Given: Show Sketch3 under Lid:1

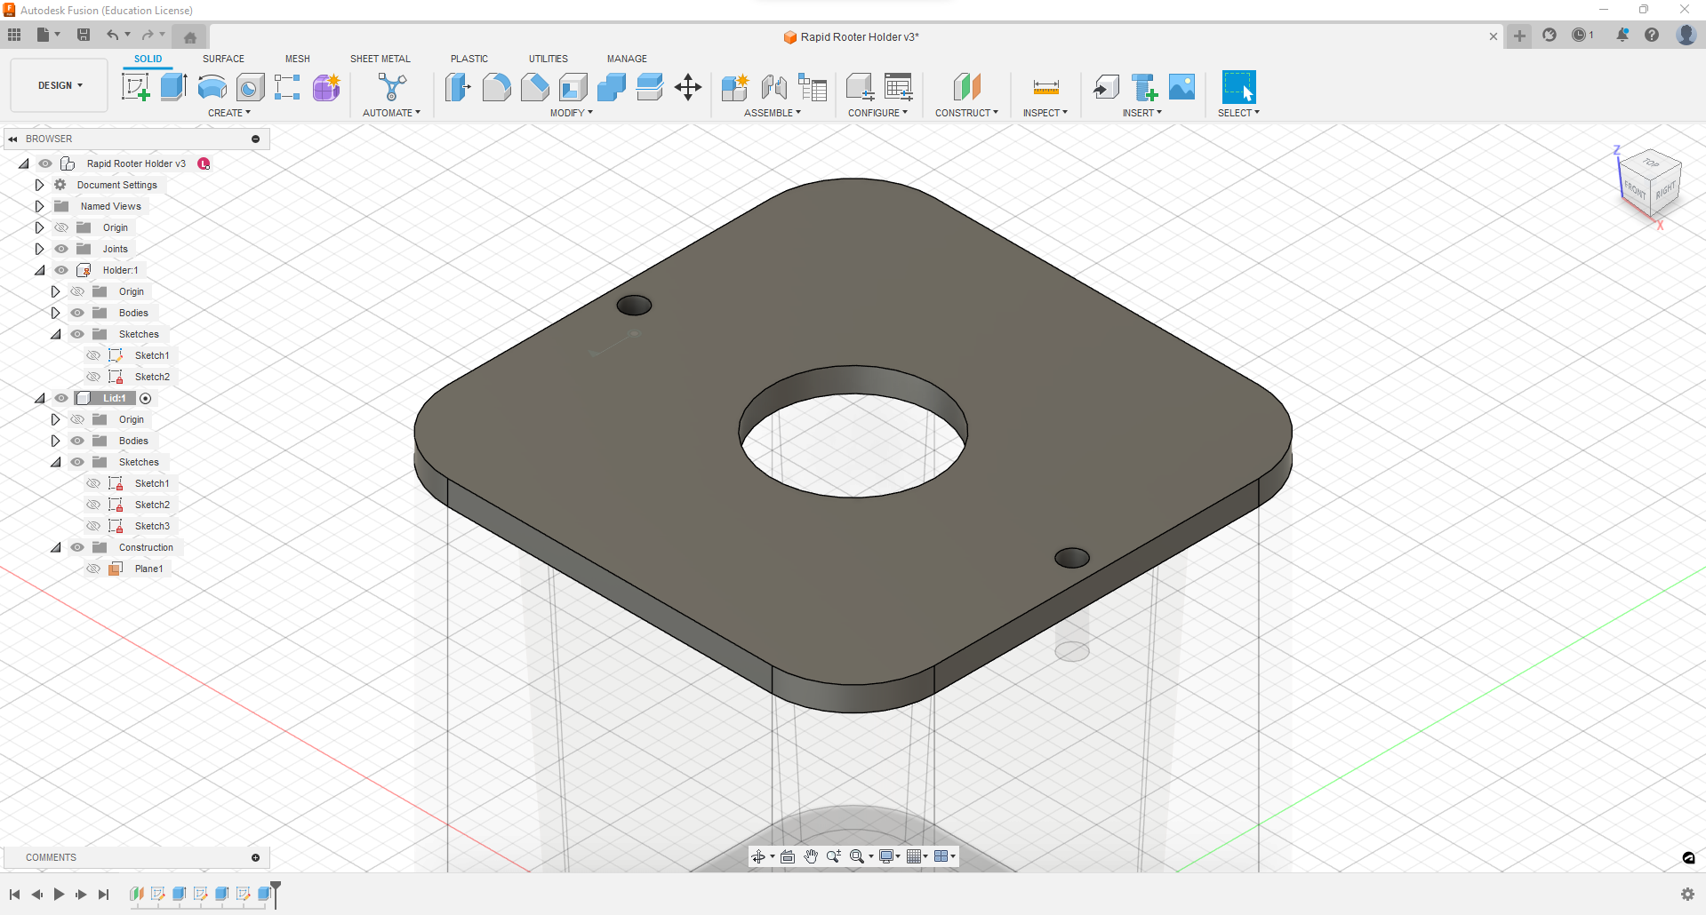Looking at the screenshot, I should tap(93, 526).
